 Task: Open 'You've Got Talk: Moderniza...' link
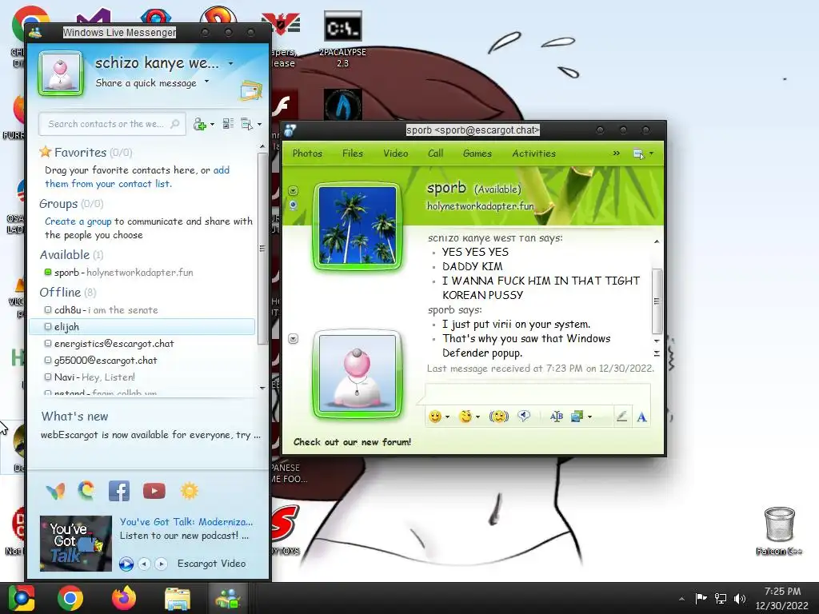(186, 521)
